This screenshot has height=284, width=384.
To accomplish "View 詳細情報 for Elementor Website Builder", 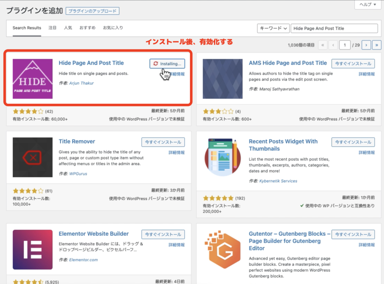I will (177, 245).
